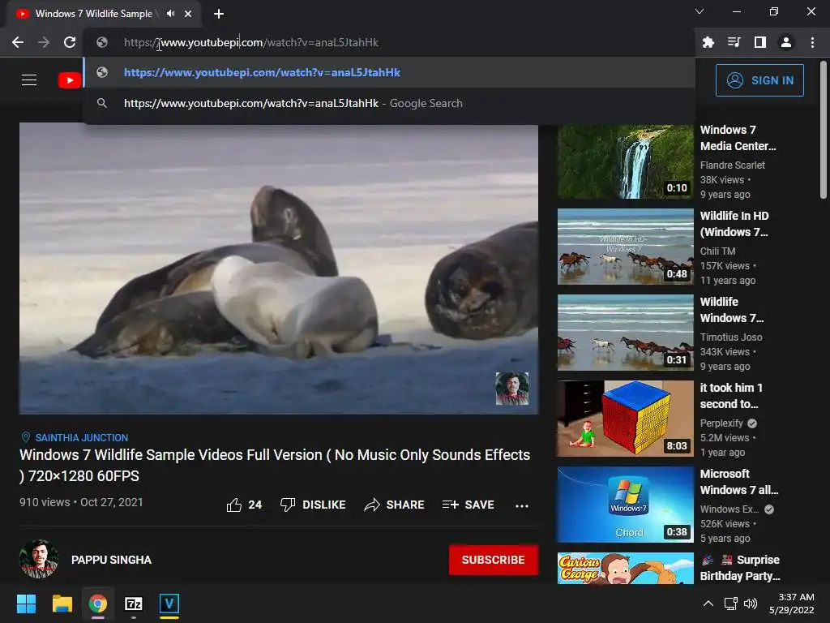Viewport: 830px width, 623px height.
Task: Open Wildlife In HD horses thumbnail 0:48
Action: [625, 247]
